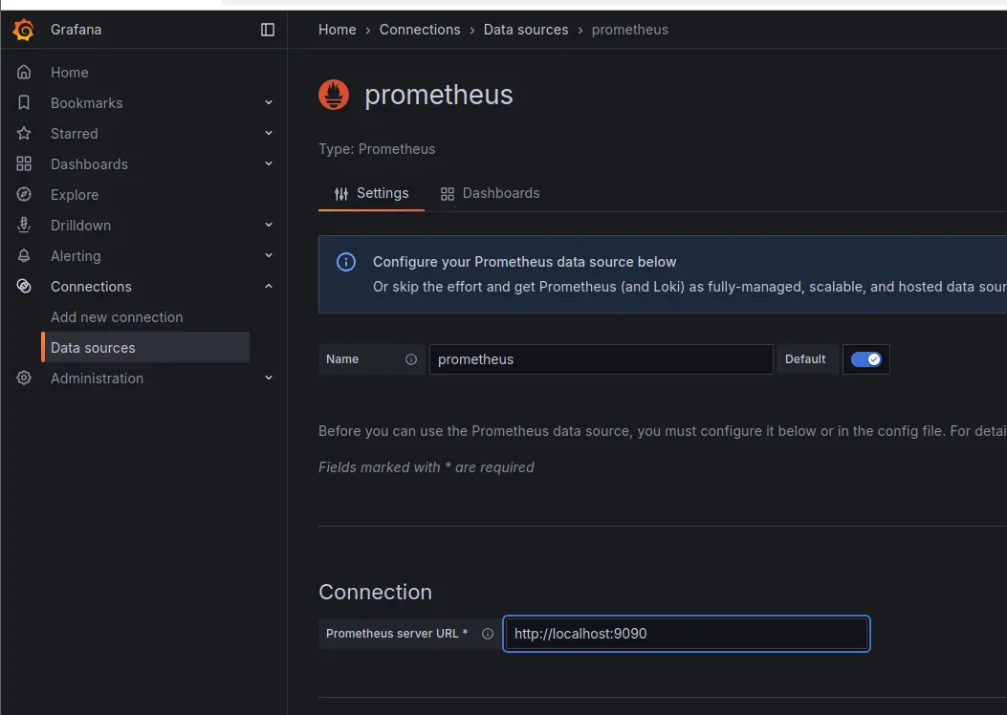Click the Name field info icon
1007x715 pixels.
(x=411, y=359)
